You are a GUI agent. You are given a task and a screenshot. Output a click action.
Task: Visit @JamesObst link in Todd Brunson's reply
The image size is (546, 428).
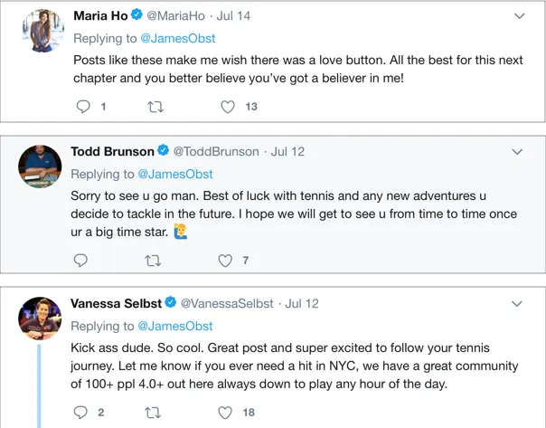pos(175,174)
